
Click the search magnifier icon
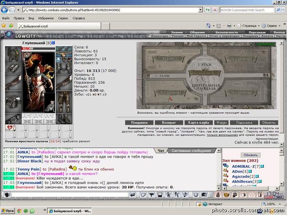pos(278,10)
